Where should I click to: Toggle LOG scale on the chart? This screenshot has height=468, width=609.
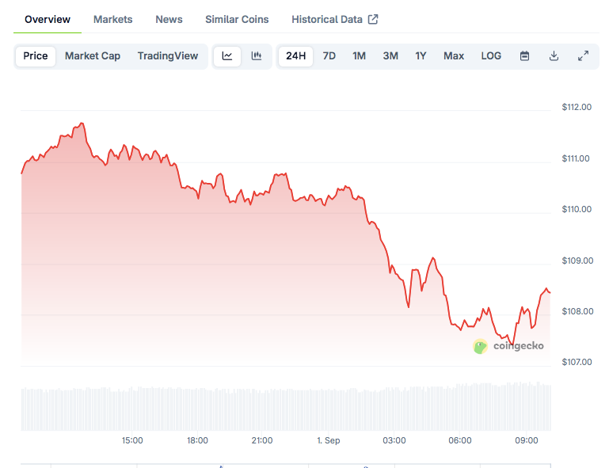pyautogui.click(x=491, y=56)
